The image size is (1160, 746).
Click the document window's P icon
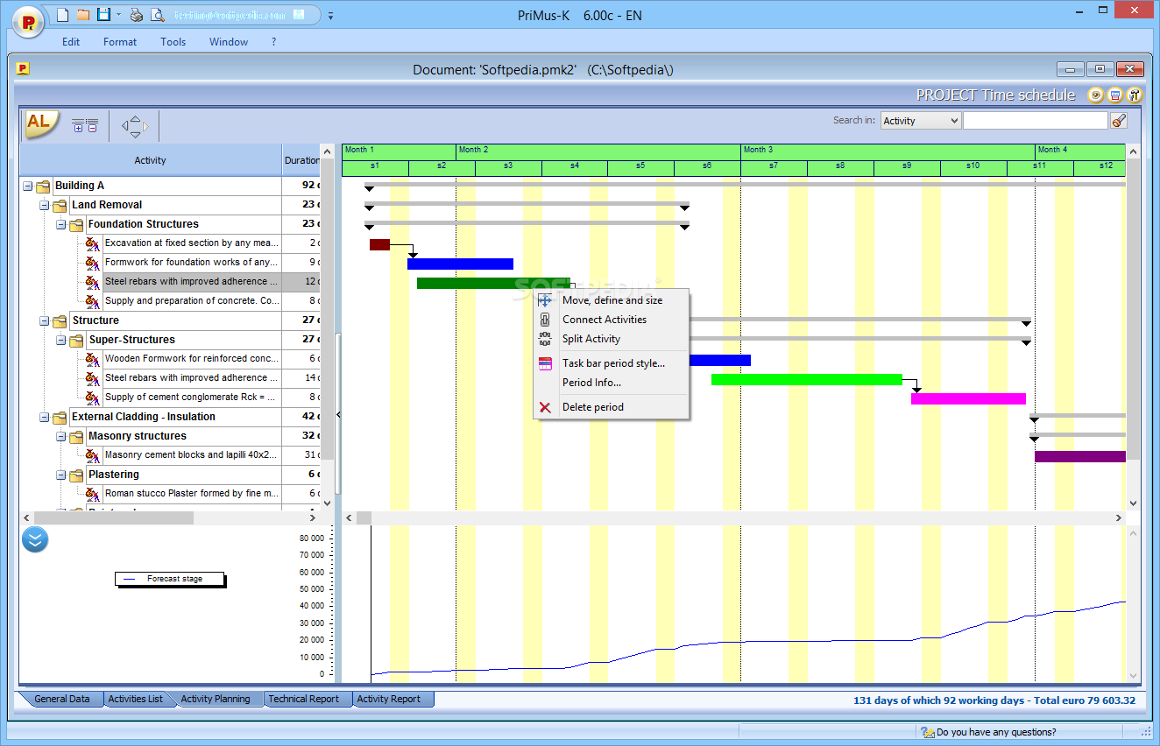23,68
